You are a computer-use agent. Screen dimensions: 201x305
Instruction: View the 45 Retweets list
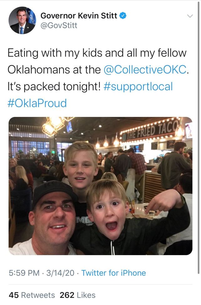pos(32,295)
